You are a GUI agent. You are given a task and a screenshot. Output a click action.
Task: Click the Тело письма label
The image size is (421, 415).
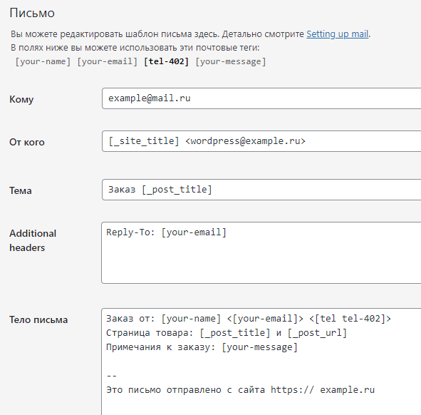[38, 319]
